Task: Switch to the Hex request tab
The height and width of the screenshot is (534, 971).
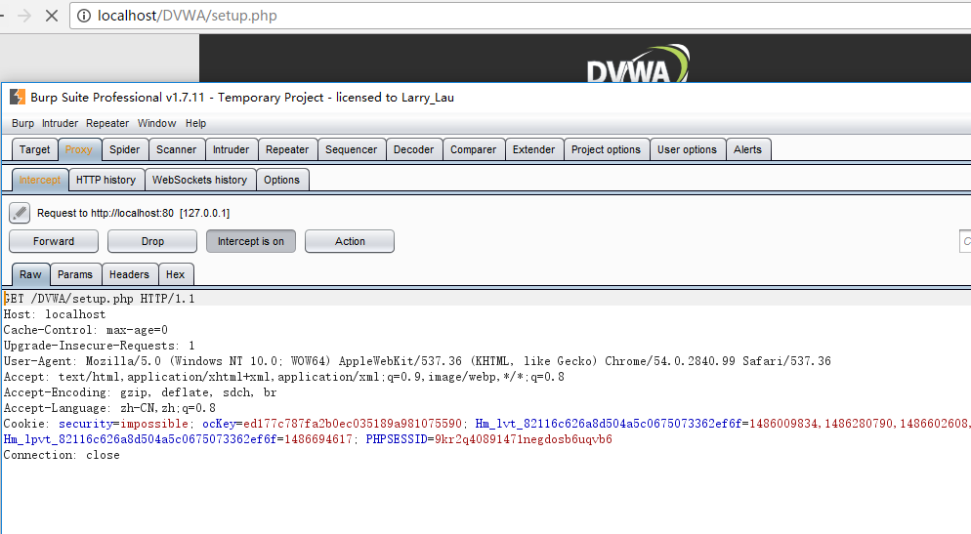Action: (175, 274)
